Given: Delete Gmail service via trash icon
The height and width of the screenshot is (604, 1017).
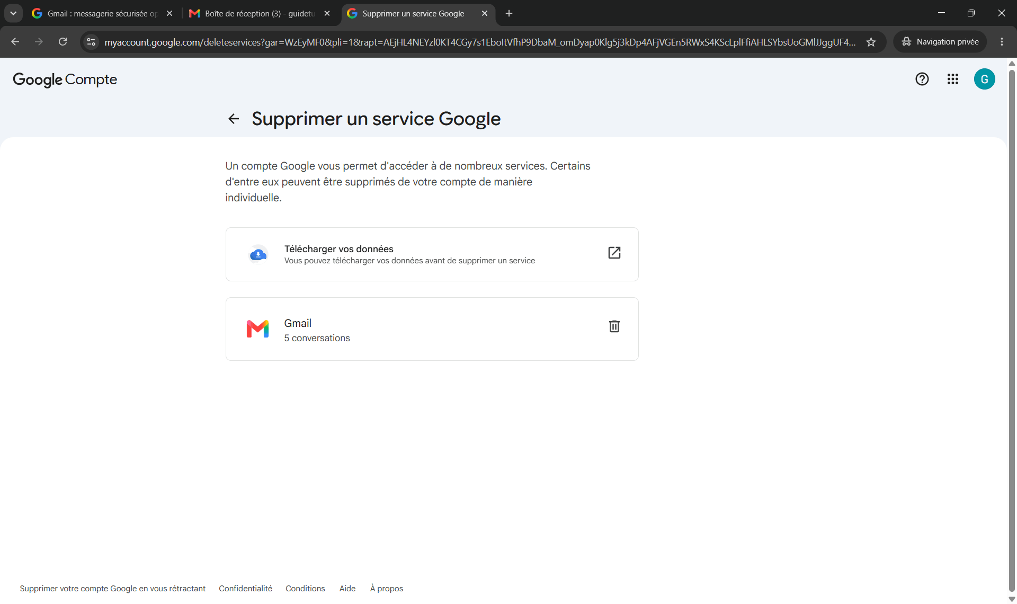Looking at the screenshot, I should tap(614, 326).
